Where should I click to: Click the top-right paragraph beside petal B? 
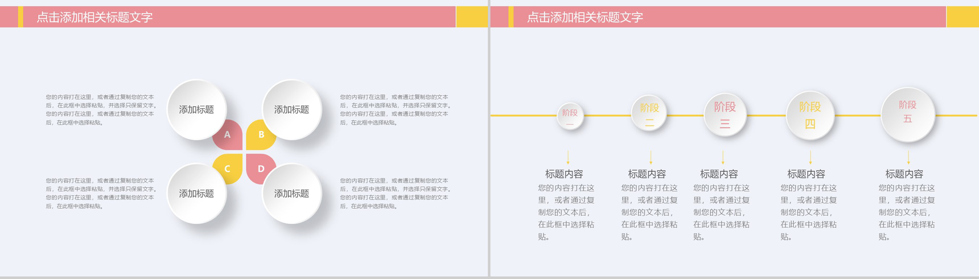click(396, 109)
